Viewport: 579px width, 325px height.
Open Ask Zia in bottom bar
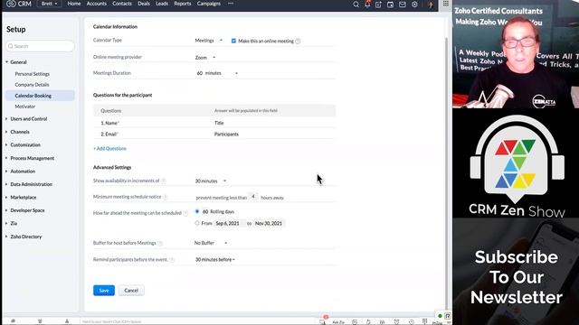pyautogui.click(x=338, y=322)
